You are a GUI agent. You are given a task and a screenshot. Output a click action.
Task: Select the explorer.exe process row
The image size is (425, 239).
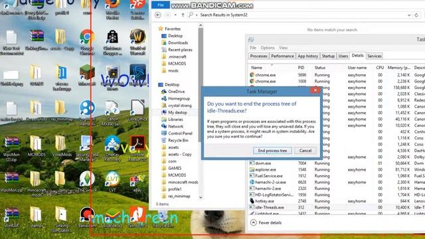tap(337, 170)
